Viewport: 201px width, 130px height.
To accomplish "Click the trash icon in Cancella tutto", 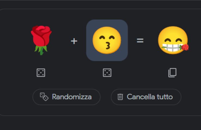I will pyautogui.click(x=120, y=97).
